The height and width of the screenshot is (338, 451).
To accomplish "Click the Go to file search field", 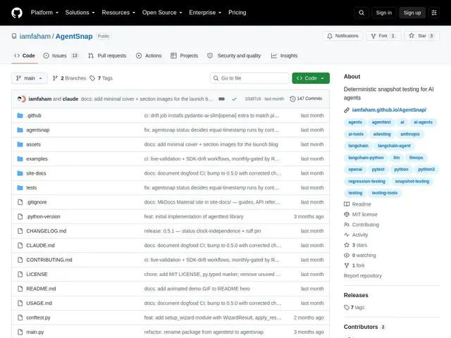I will 249,78.
